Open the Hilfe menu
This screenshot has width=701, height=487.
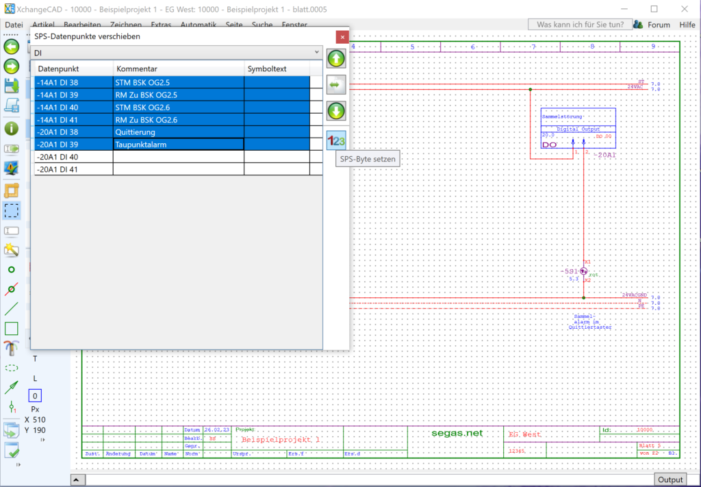point(687,25)
